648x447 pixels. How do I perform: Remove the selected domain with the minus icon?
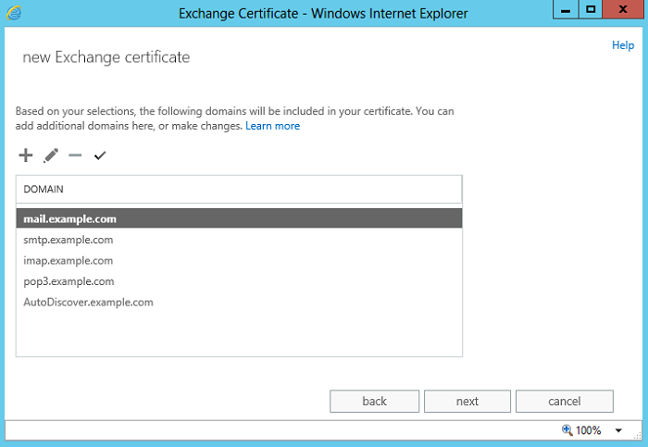click(x=75, y=155)
